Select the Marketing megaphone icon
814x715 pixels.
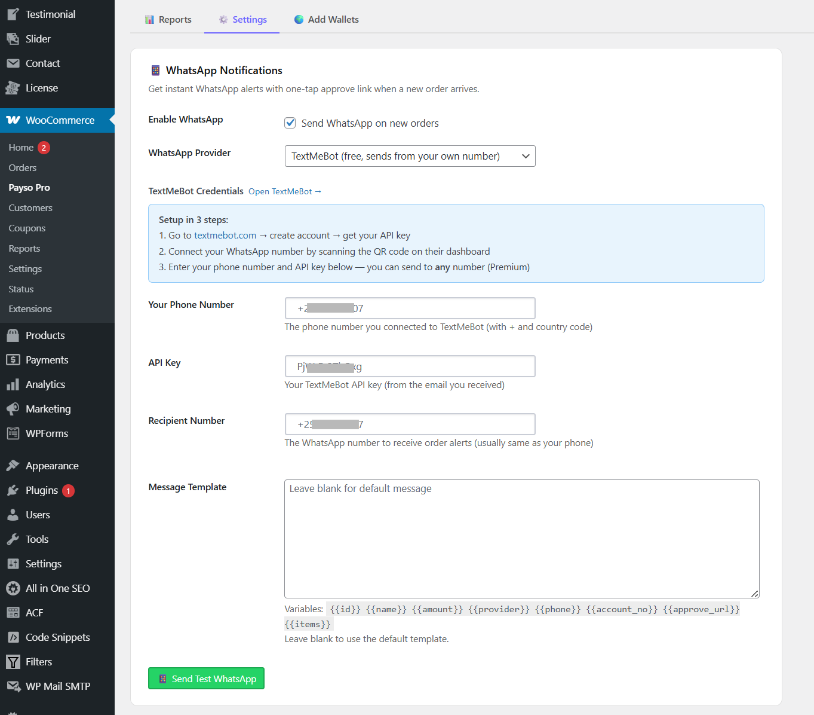click(13, 408)
